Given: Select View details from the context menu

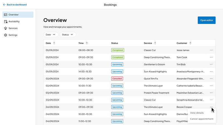Looking at the screenshot, I should 197,113.
